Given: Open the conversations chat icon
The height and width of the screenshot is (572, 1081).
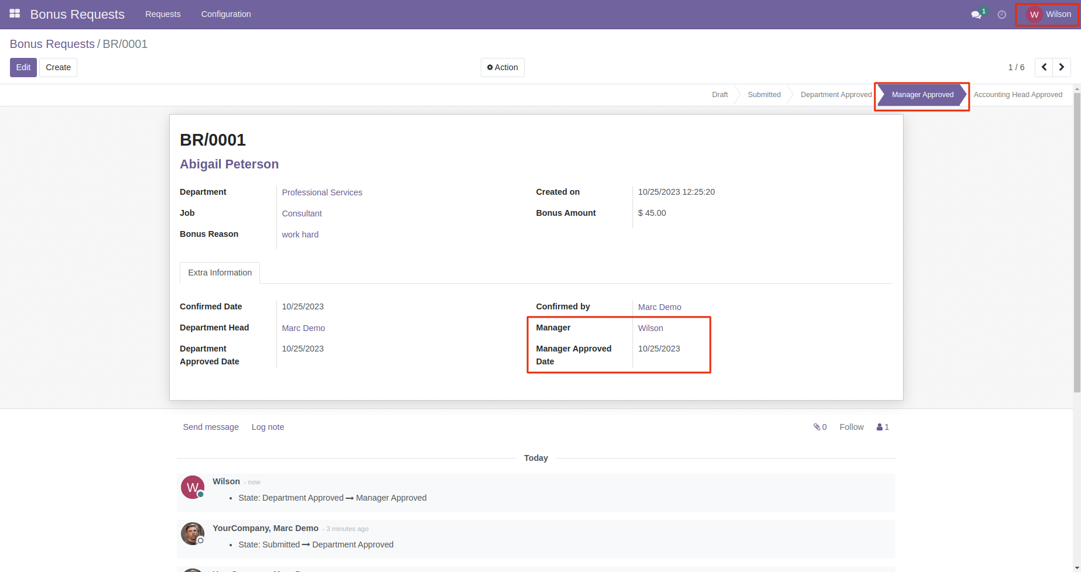Looking at the screenshot, I should click(976, 15).
